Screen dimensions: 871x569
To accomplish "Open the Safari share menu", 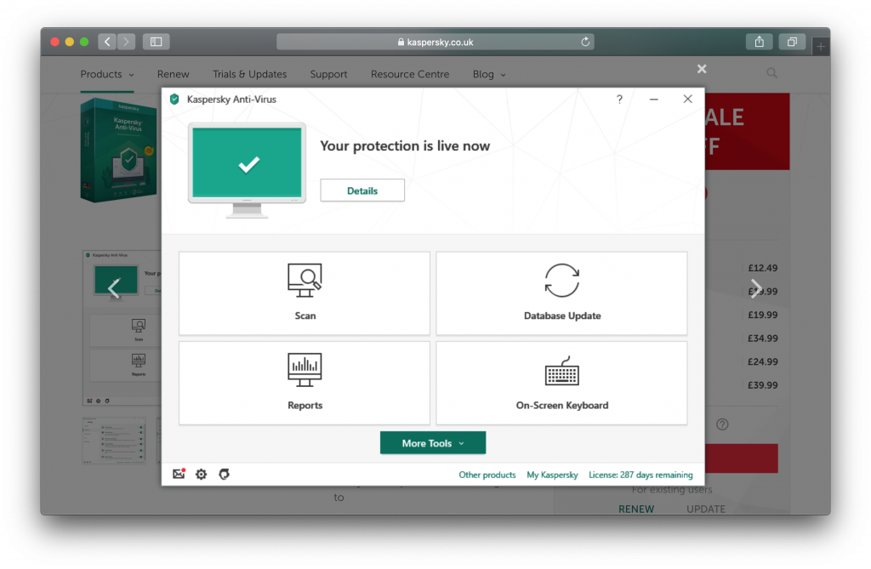I will point(759,42).
